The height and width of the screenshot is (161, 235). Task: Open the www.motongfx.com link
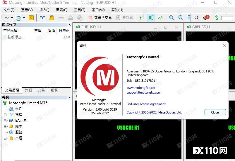140,88
